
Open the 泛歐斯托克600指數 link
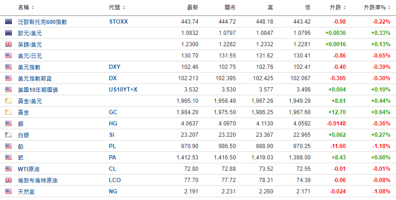[x=43, y=22]
